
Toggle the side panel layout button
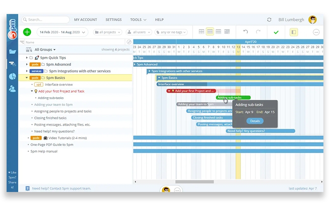pos(294,32)
